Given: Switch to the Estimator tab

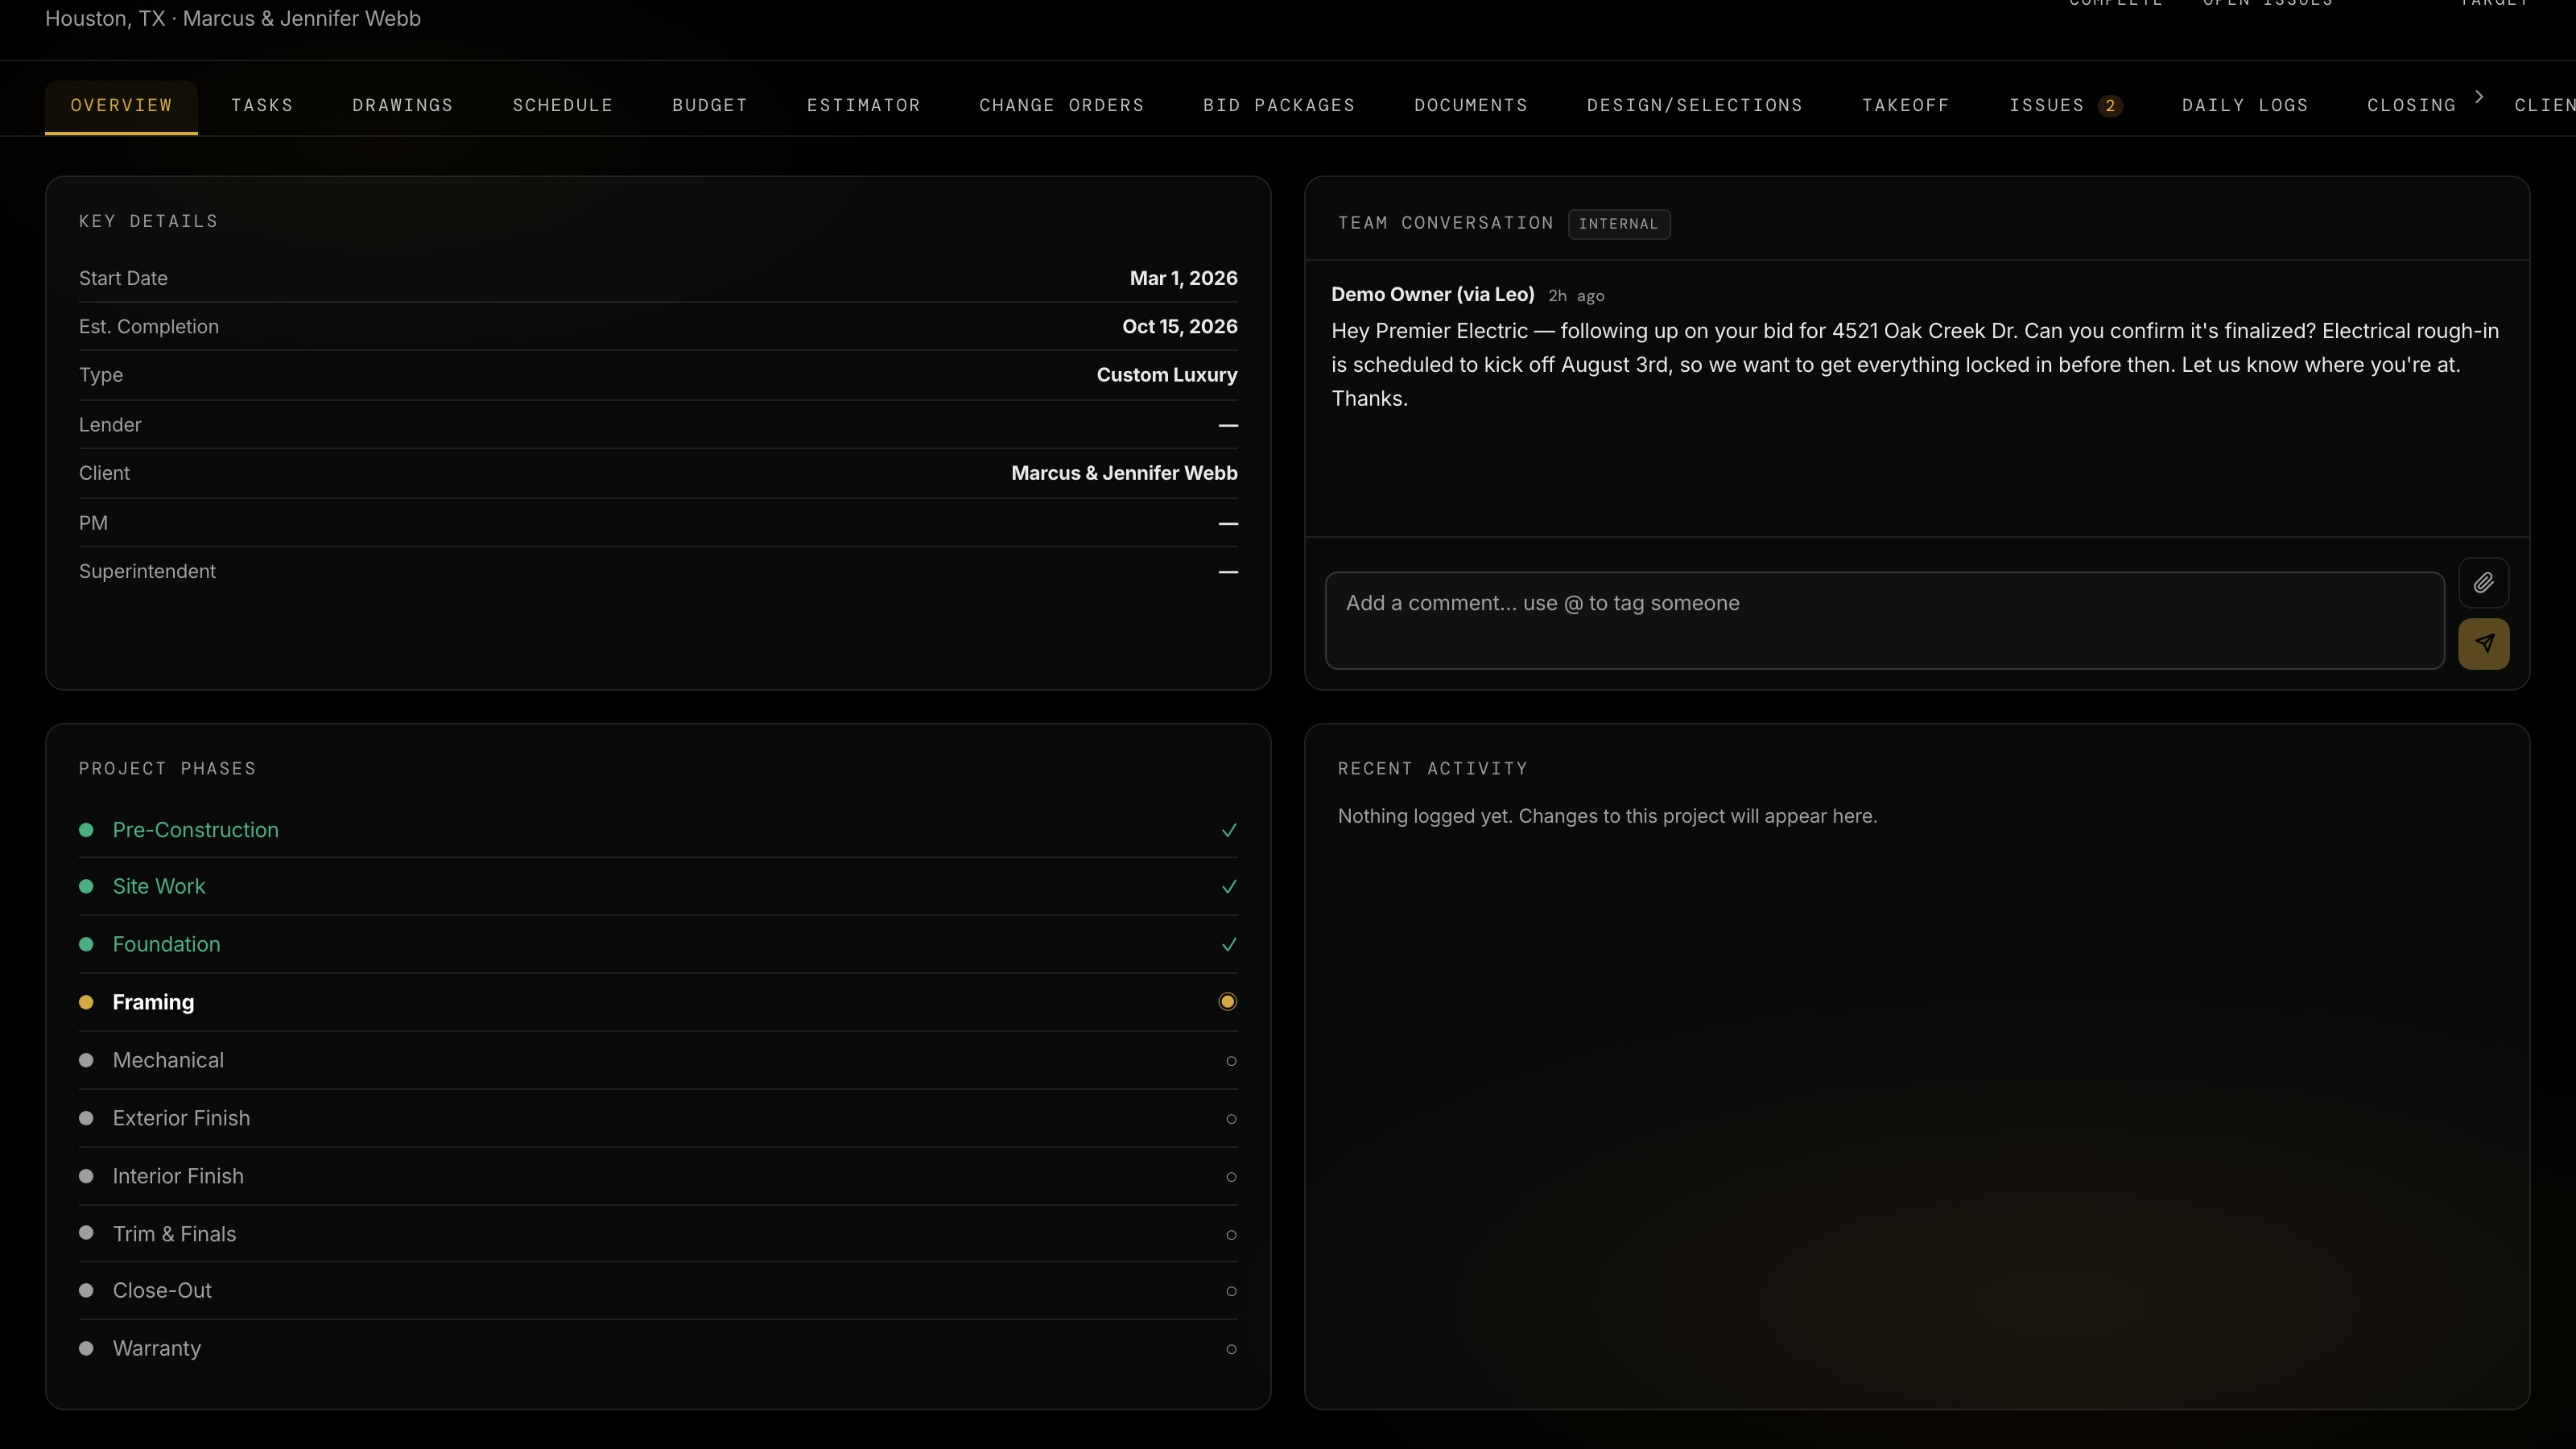Looking at the screenshot, I should point(864,106).
